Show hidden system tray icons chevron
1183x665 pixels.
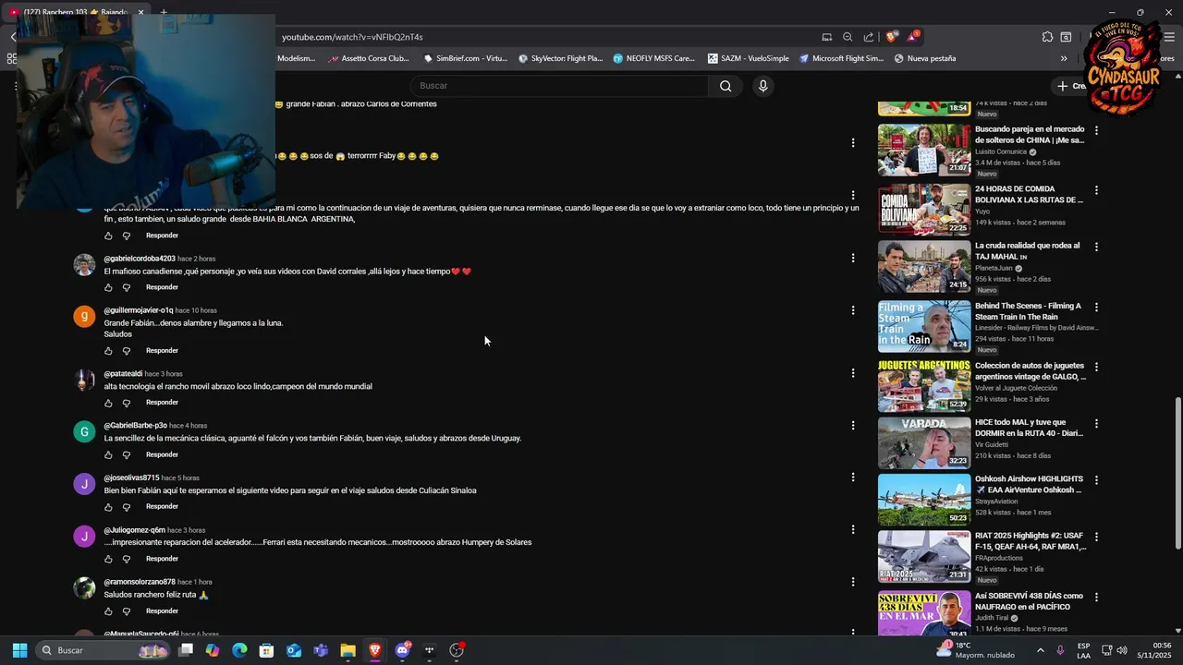(x=1040, y=650)
